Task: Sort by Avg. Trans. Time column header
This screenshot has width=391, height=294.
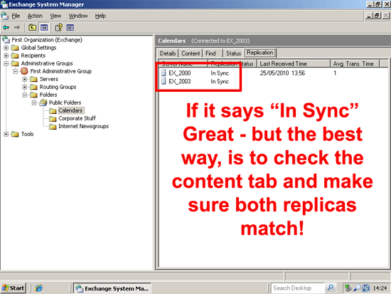Action: [355, 63]
